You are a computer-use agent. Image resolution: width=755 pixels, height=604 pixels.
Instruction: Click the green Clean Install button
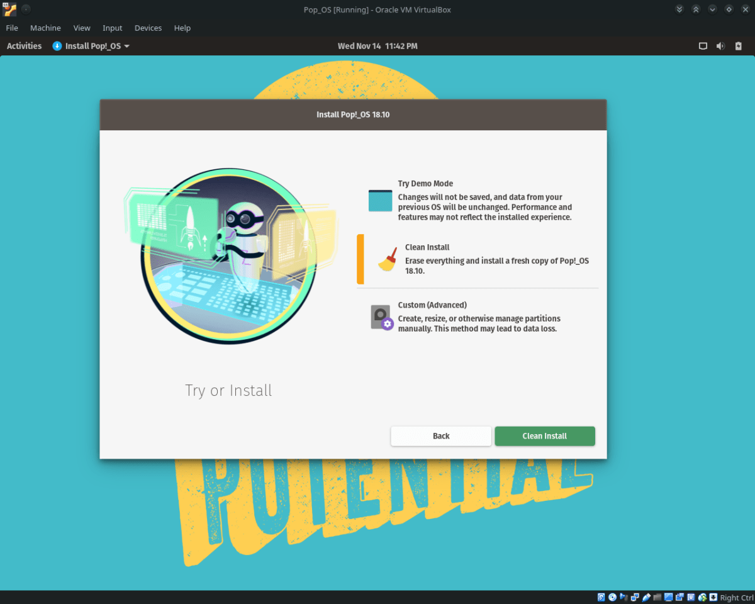(x=545, y=436)
